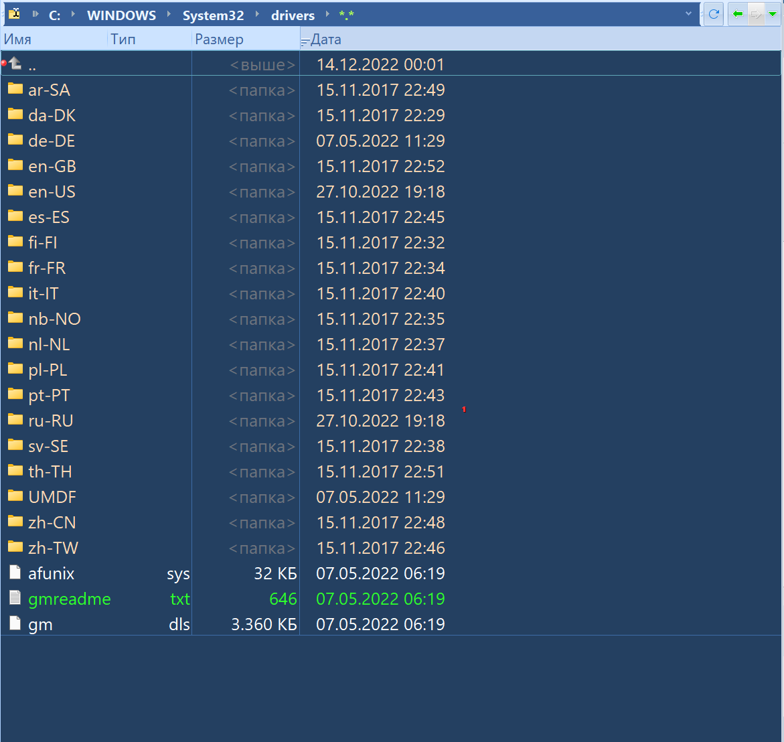Screen dimensions: 784x742
Task: Click the up-level arrow on the '..' entry
Action: click(x=15, y=64)
